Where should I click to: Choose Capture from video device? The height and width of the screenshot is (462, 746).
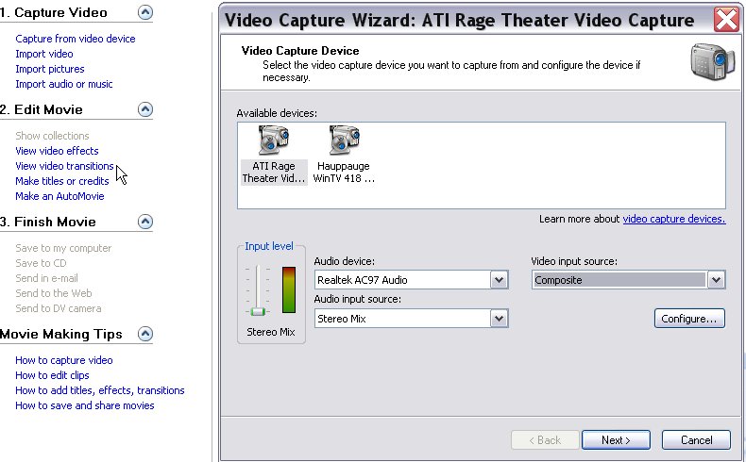point(76,39)
